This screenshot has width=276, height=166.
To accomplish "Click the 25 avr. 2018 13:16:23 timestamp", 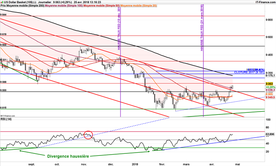I will (87, 2).
